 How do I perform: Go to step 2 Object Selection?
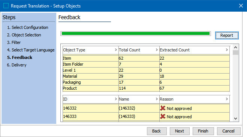coord(24,35)
